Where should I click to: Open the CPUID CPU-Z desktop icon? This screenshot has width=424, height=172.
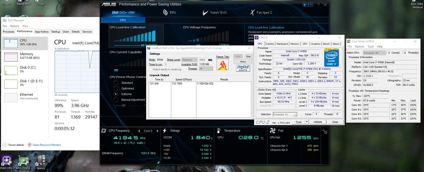(6, 162)
